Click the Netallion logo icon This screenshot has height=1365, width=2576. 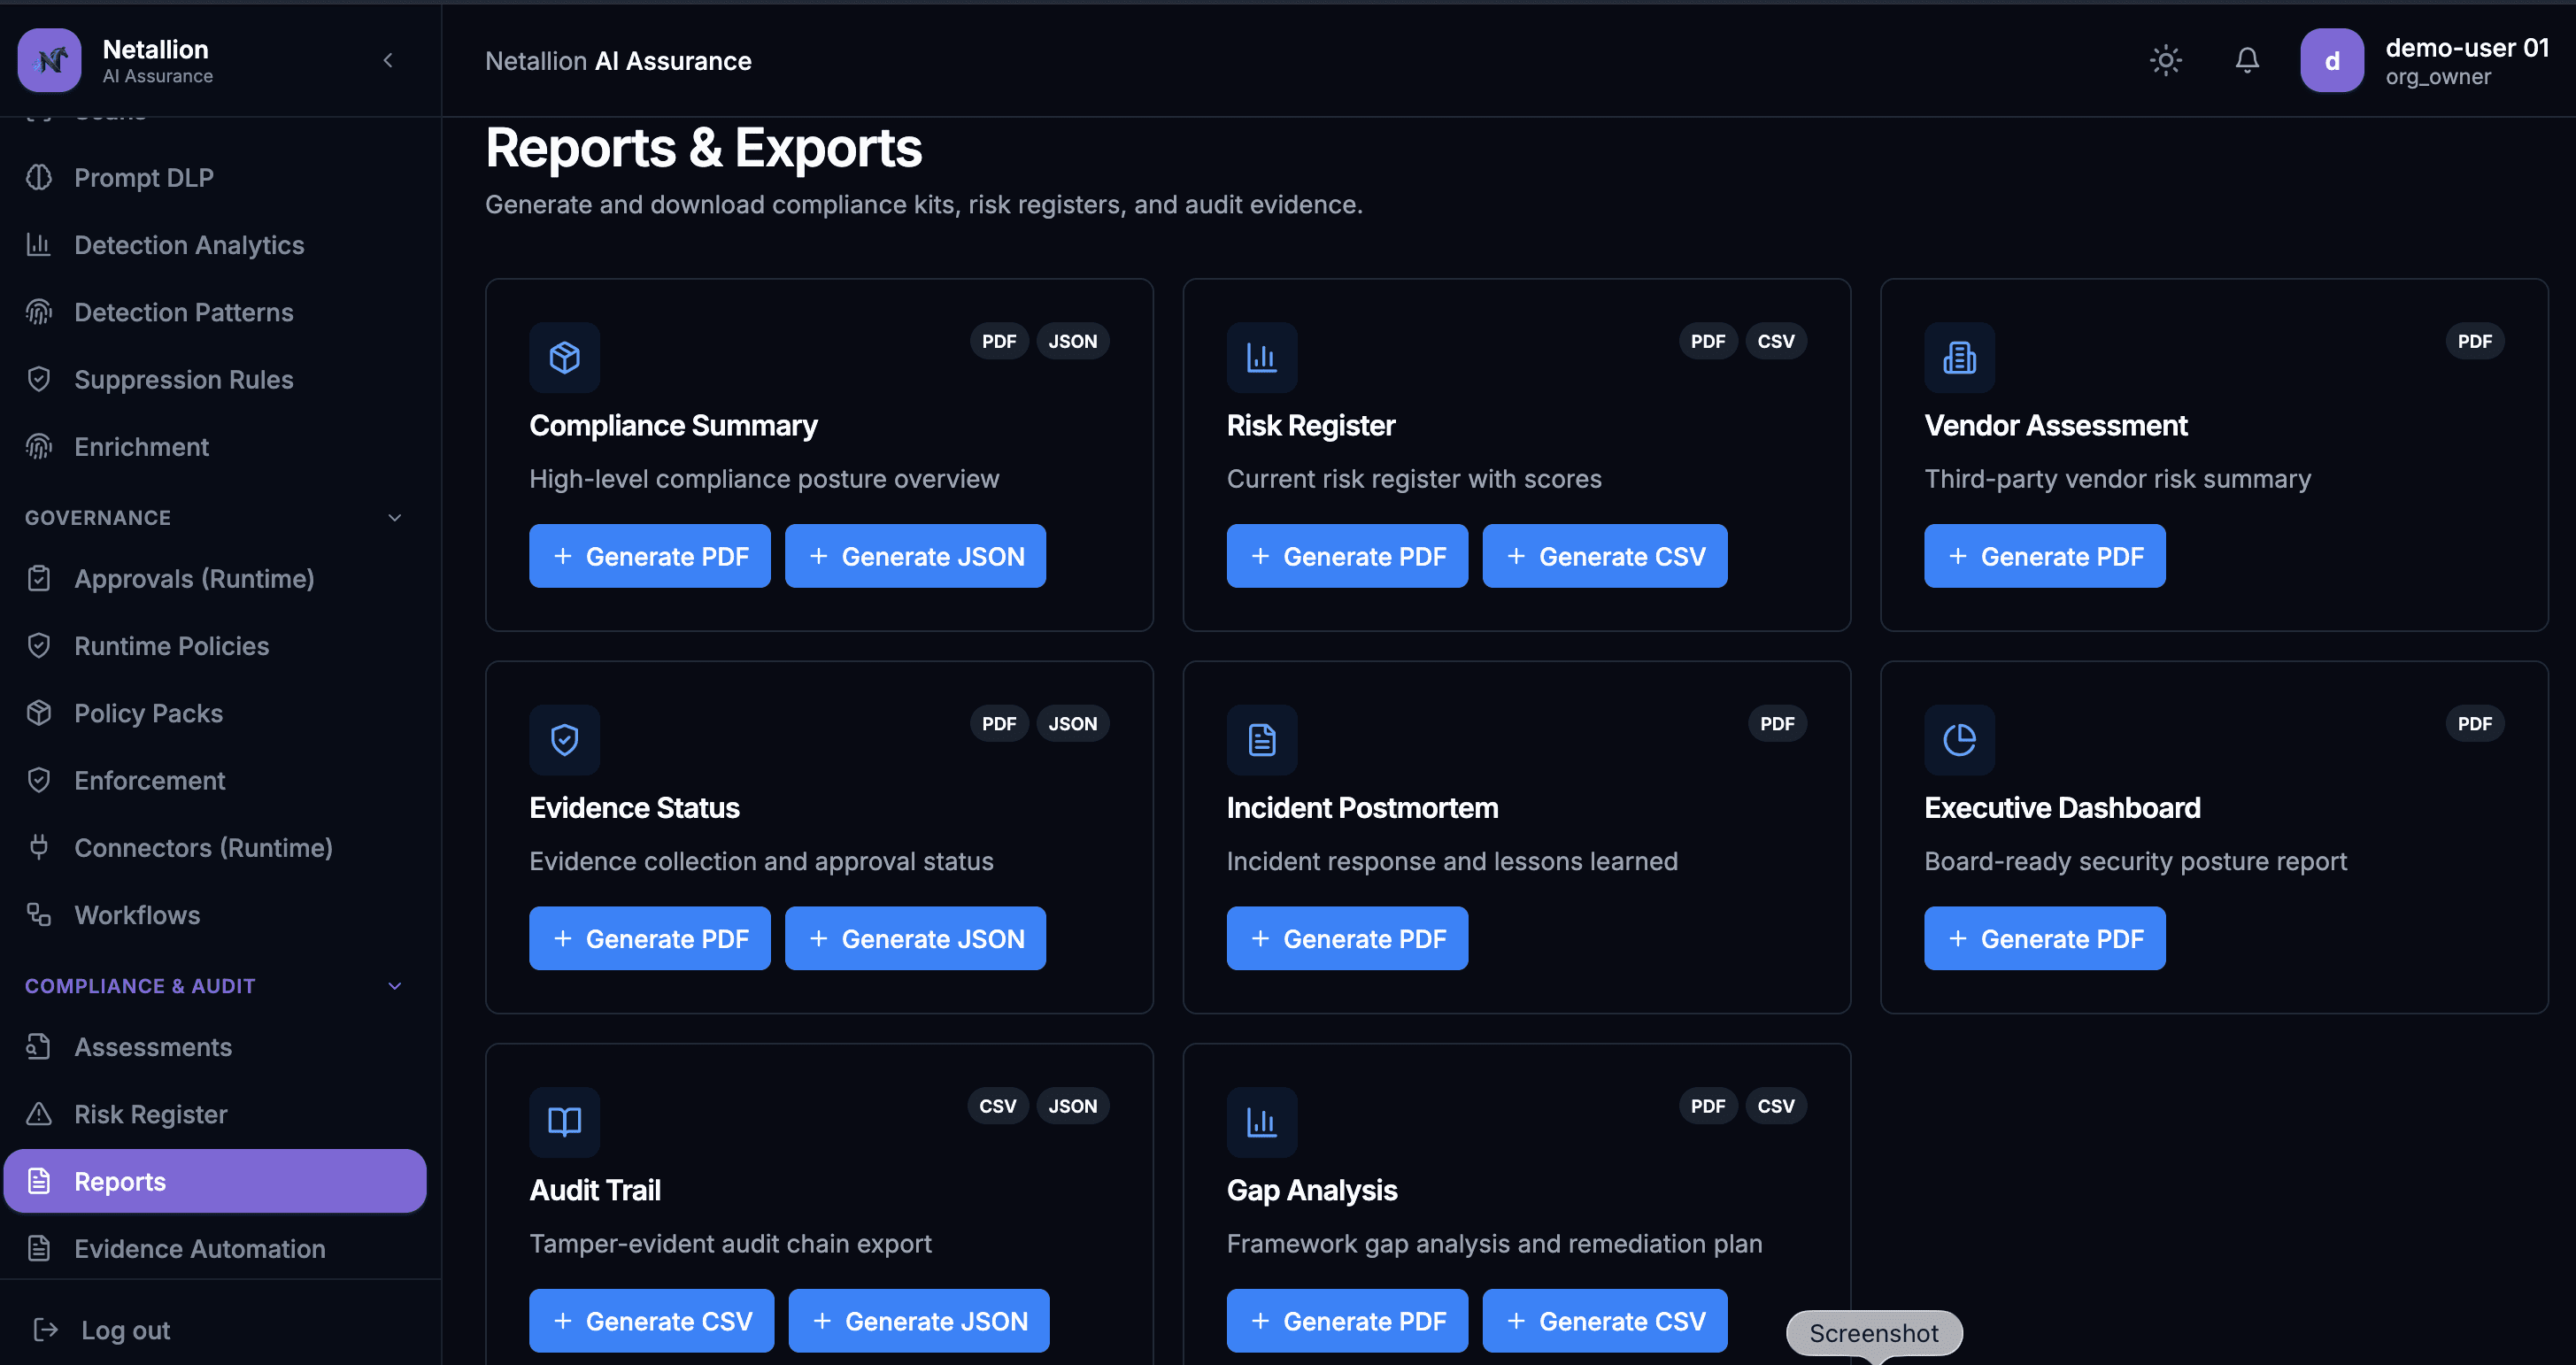click(49, 60)
